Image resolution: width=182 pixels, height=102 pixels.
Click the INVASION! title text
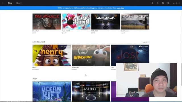click(x=75, y=67)
